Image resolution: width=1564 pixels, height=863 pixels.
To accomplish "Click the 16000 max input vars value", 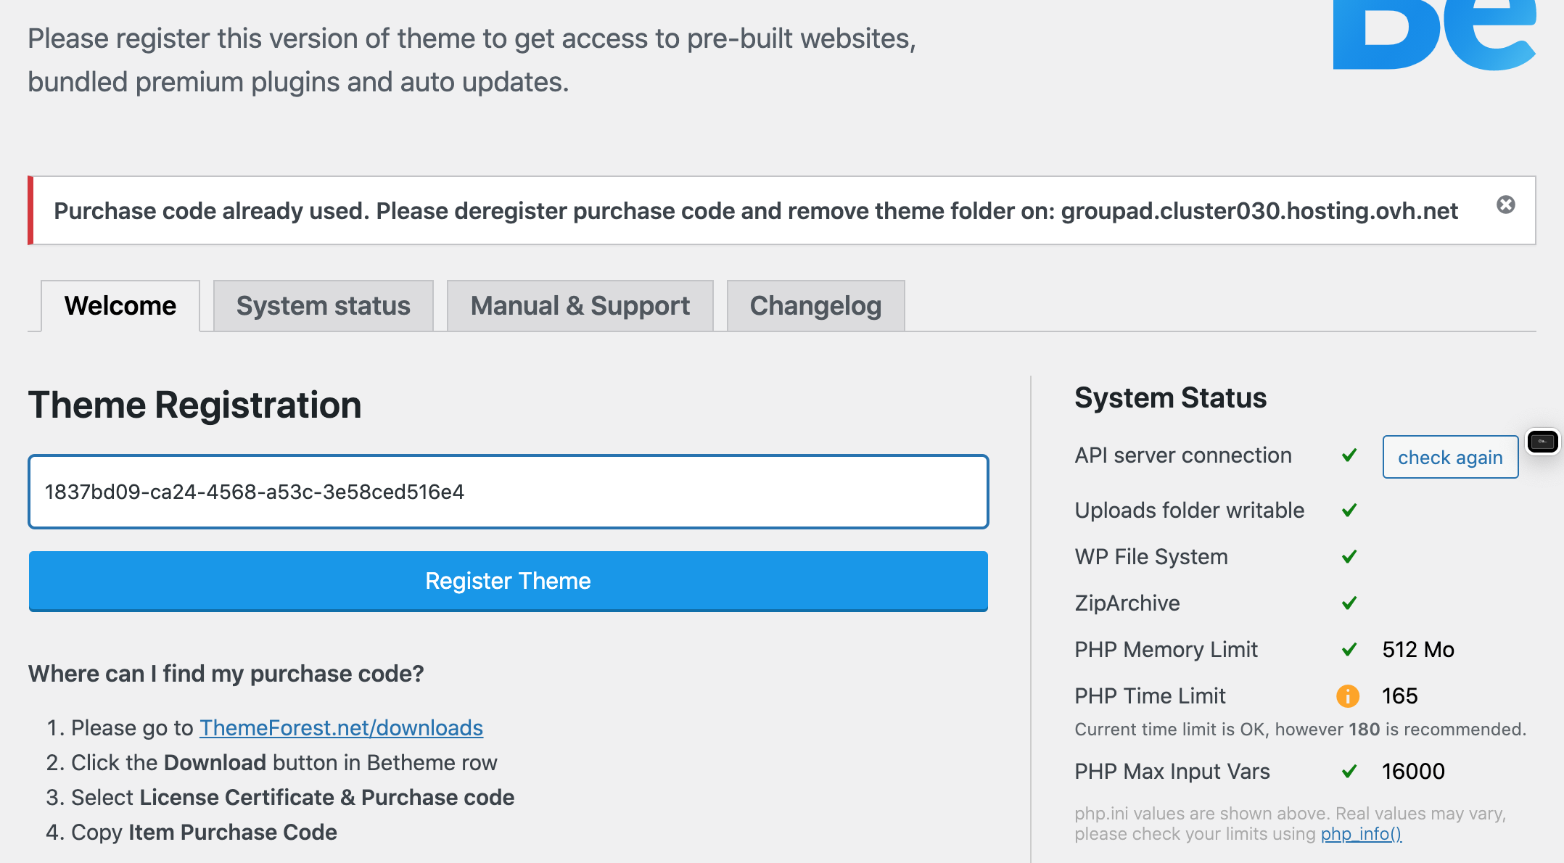I will coord(1414,772).
